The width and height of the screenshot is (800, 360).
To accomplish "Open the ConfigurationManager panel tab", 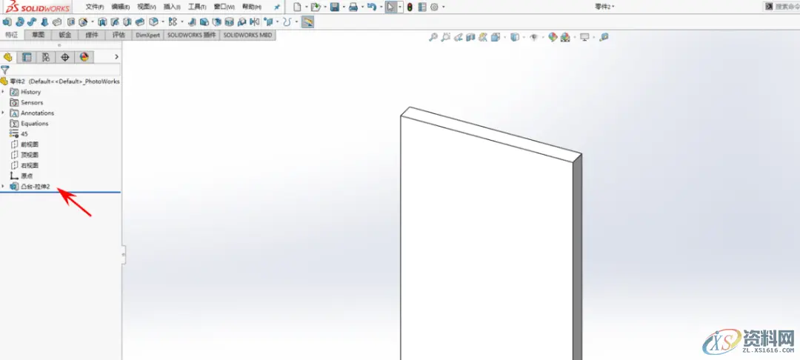I will point(45,57).
